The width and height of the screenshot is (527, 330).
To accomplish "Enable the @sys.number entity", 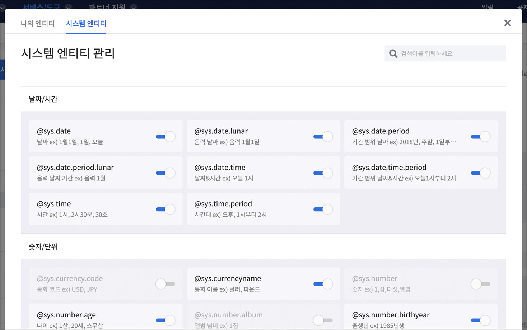I will tap(480, 284).
